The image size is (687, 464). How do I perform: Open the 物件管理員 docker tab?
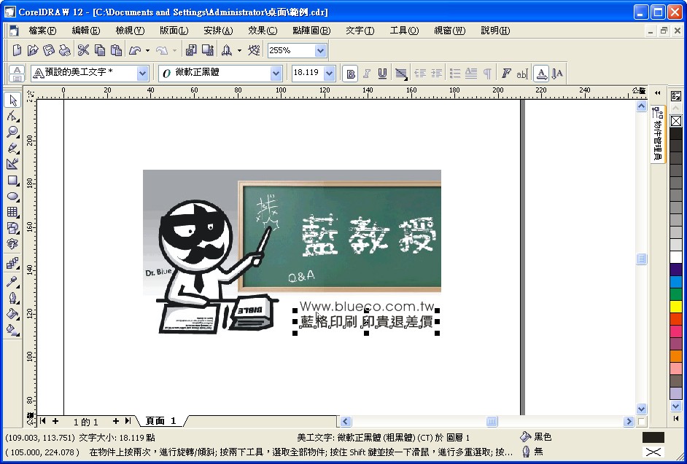pos(657,135)
